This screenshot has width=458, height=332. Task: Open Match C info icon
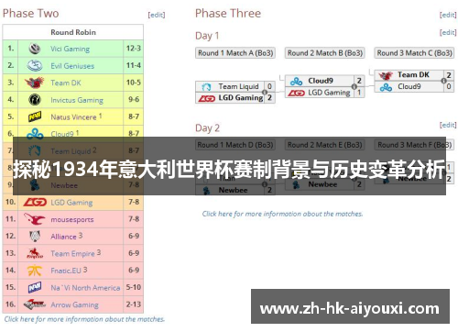pos(443,81)
